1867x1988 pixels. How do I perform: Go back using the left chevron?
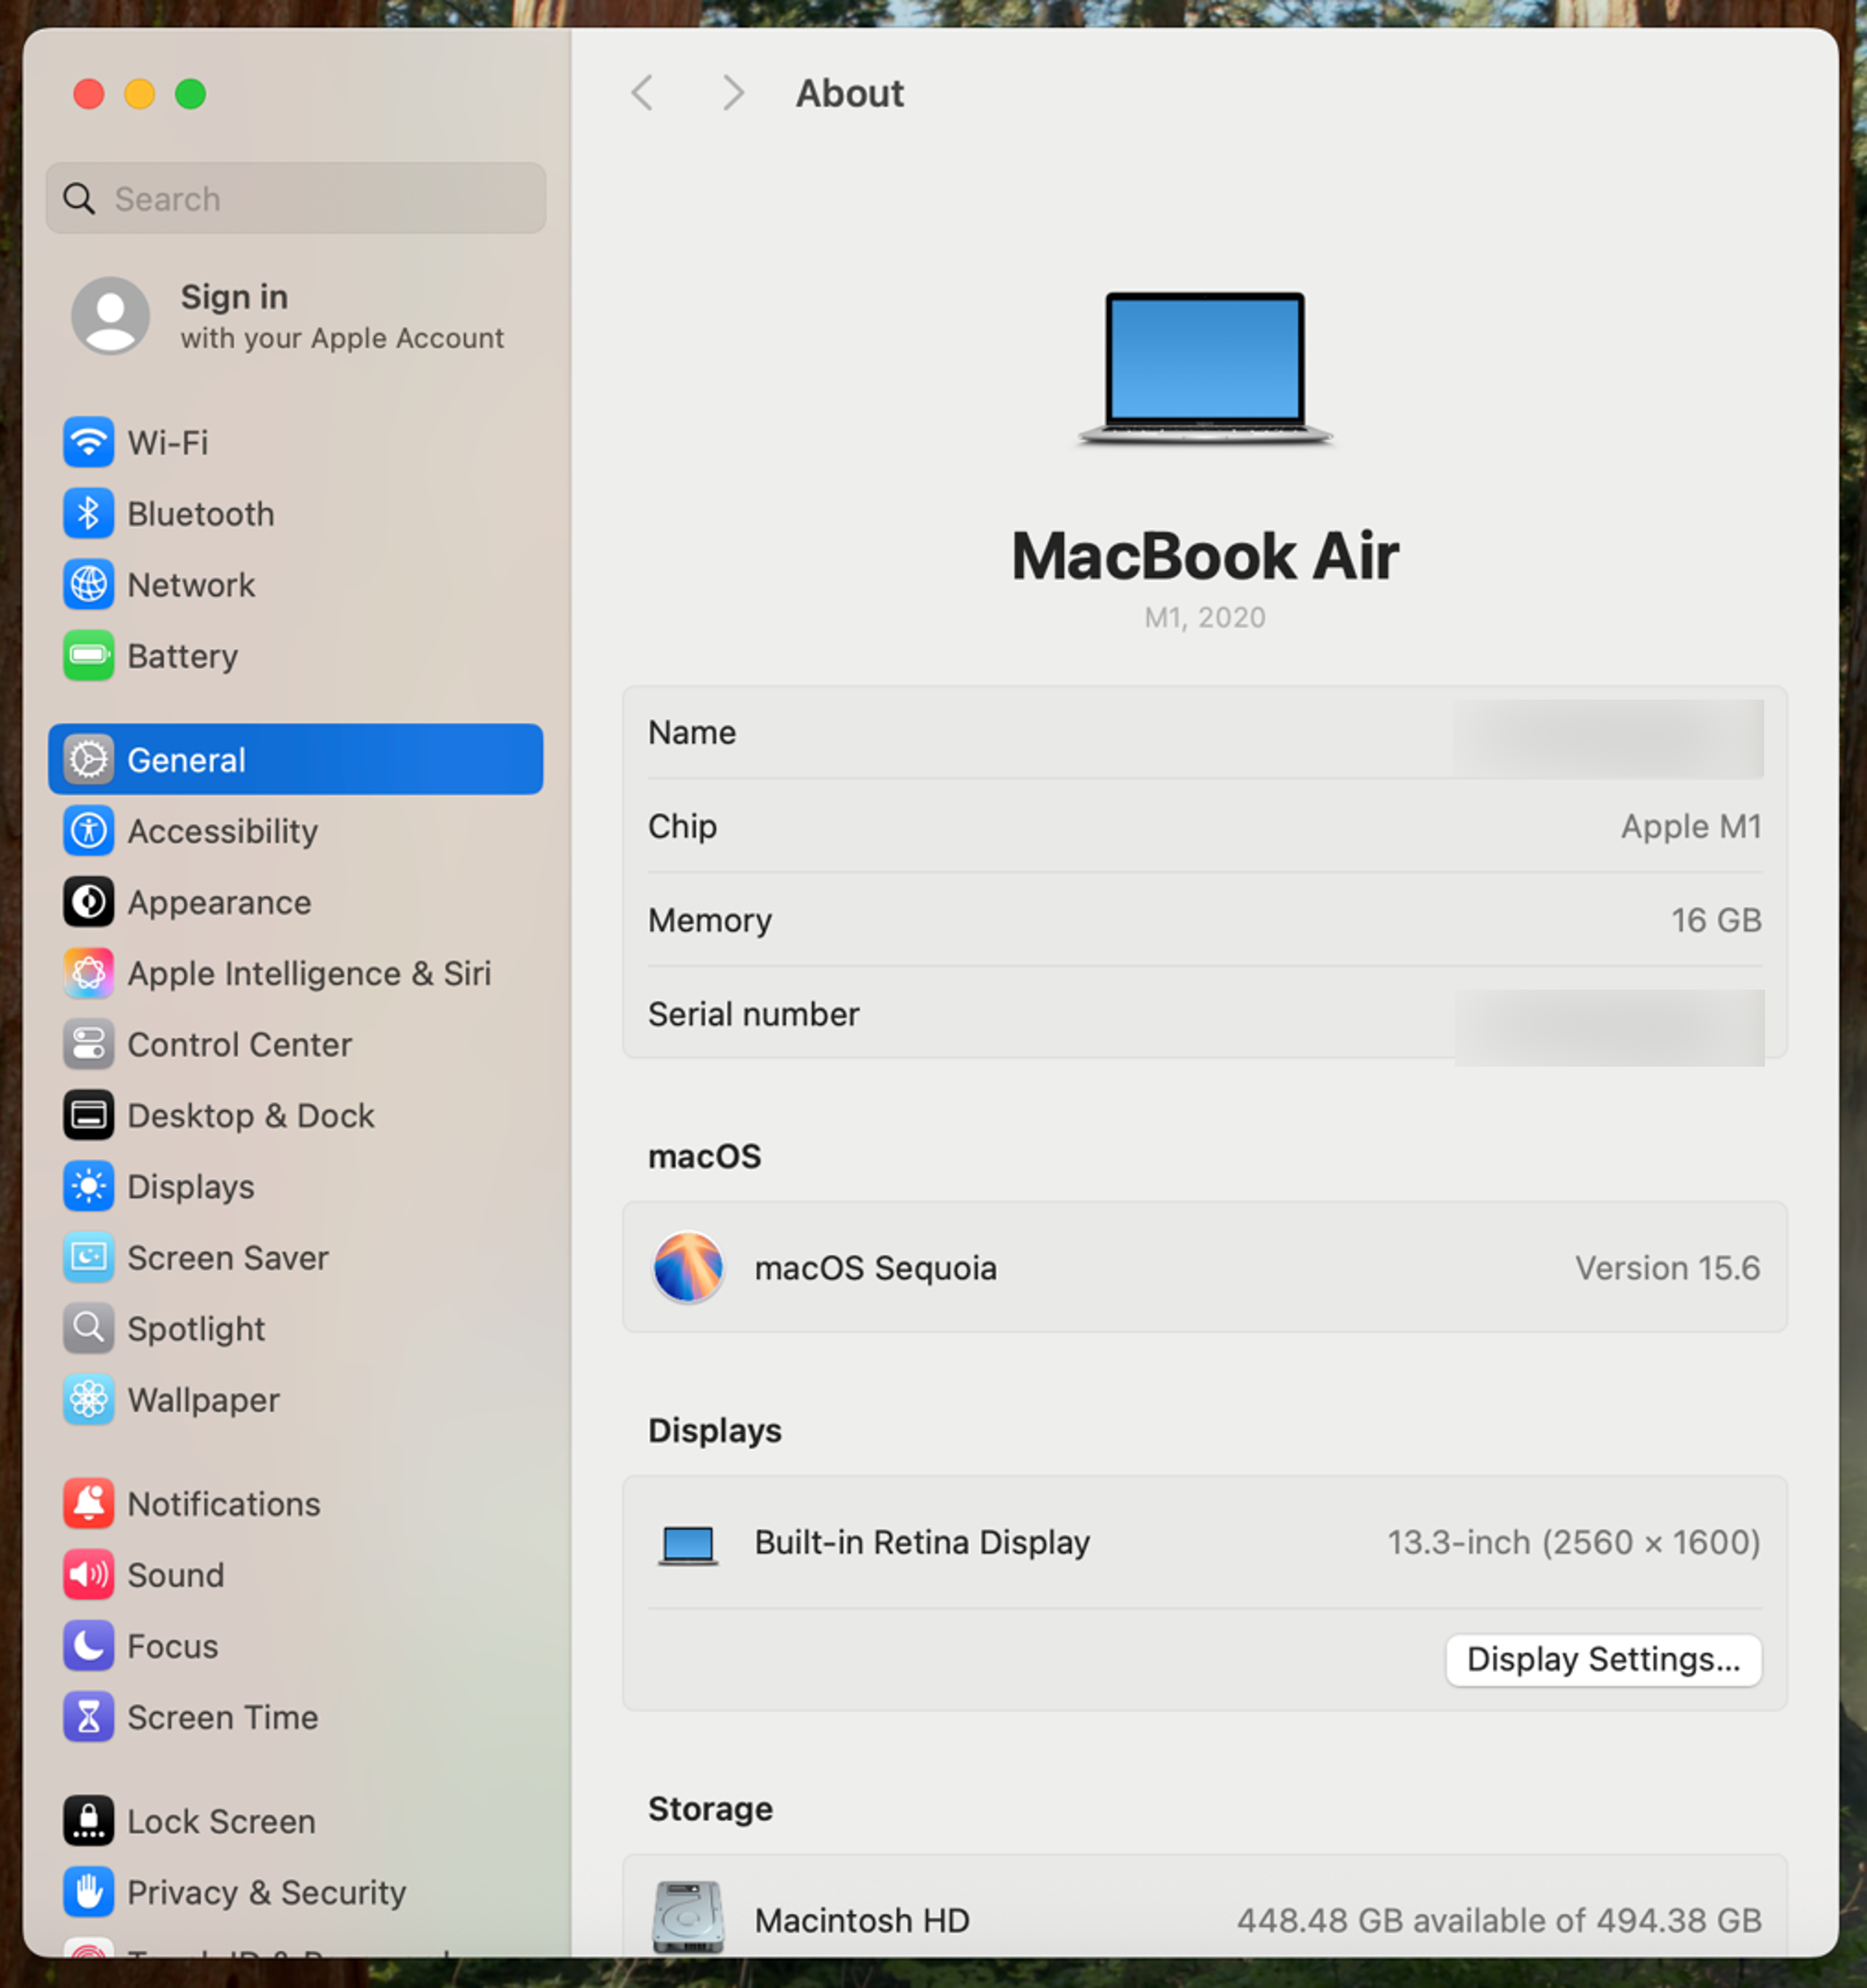(642, 93)
